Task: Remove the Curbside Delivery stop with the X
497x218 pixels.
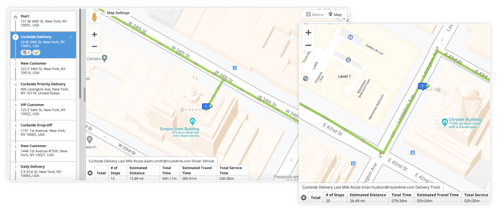Action: 71,37
